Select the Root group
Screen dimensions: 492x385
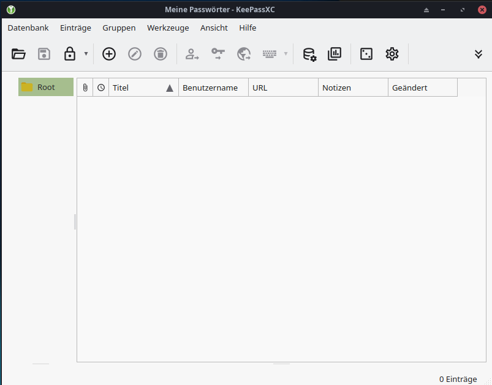(46, 87)
